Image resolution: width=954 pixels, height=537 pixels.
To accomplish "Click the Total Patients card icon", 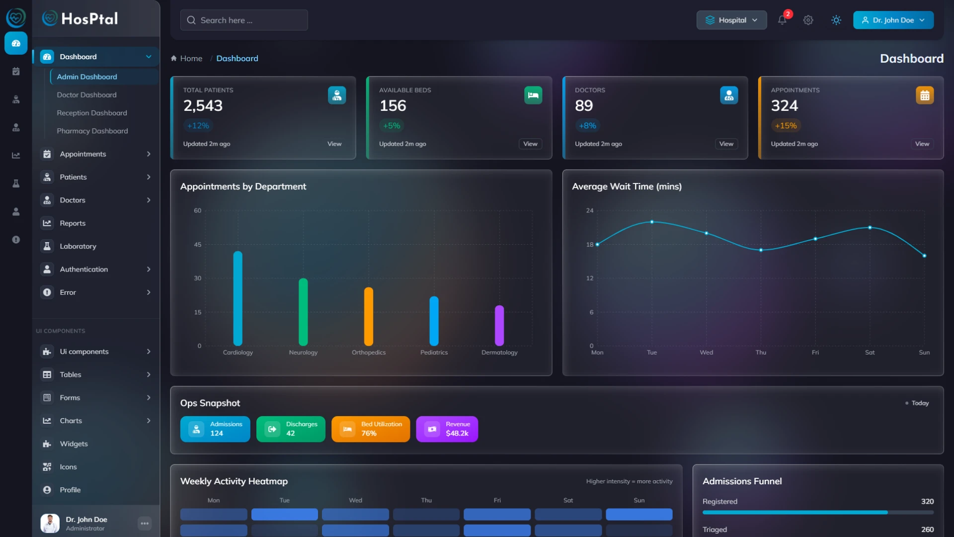I will [x=337, y=95].
